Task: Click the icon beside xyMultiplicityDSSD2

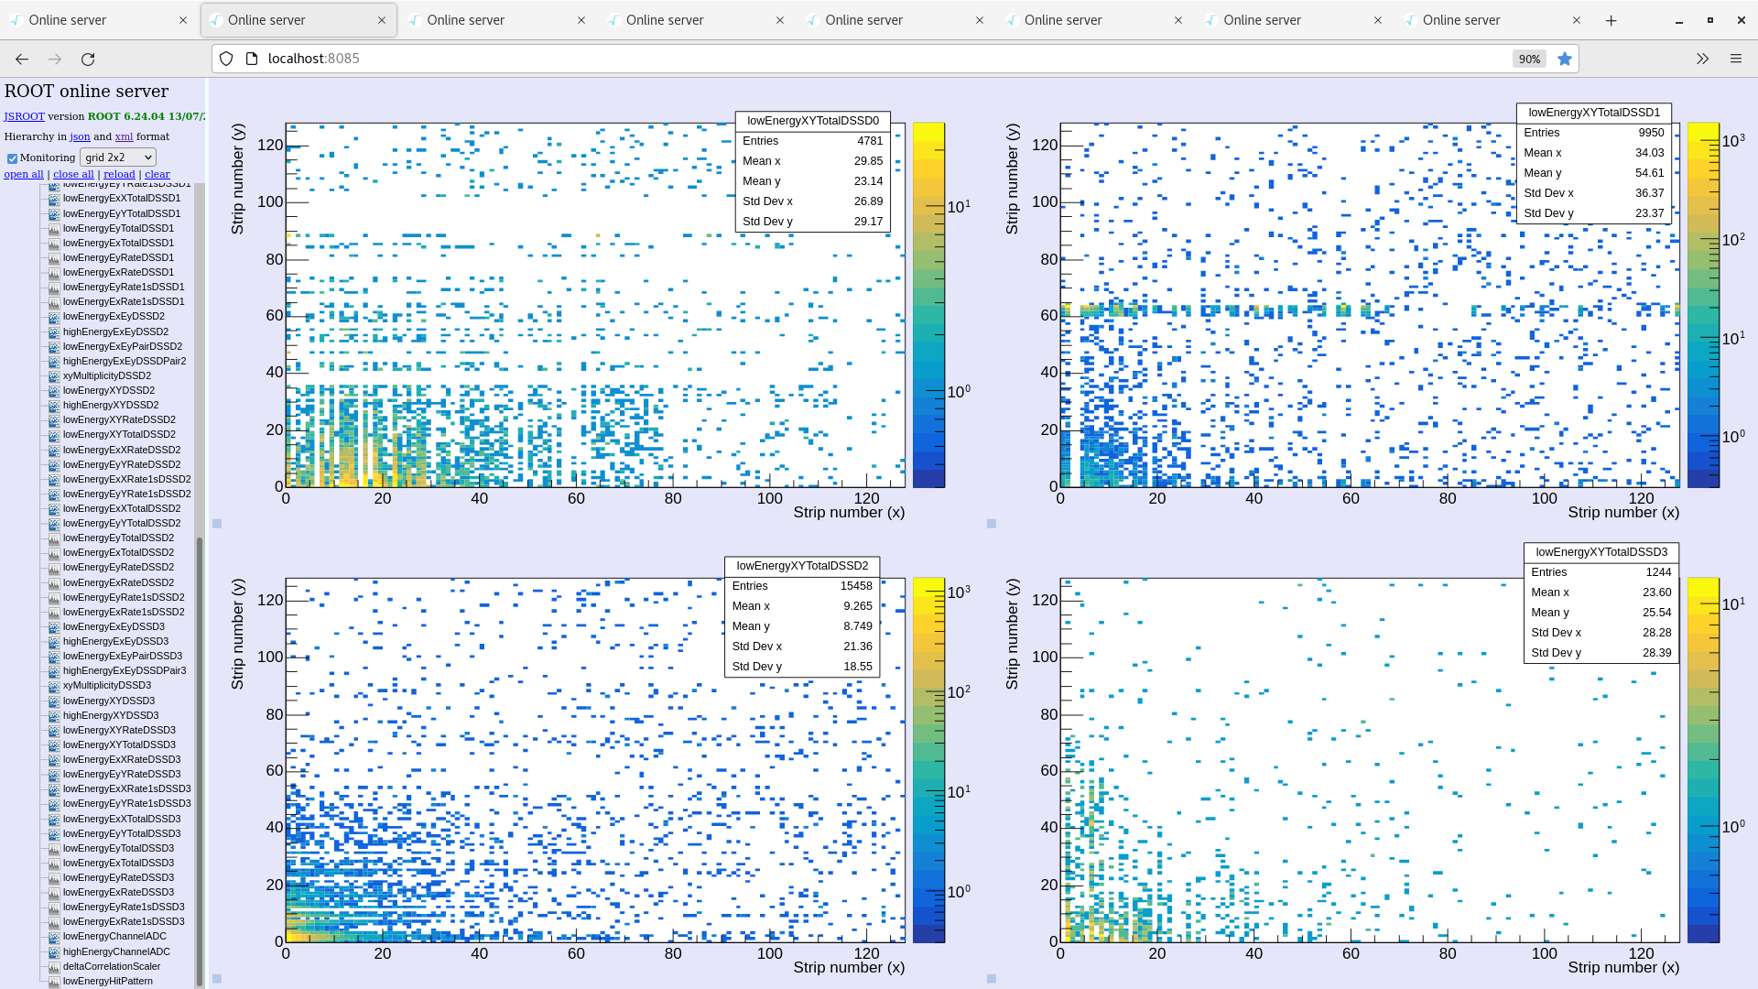Action: tap(55, 375)
